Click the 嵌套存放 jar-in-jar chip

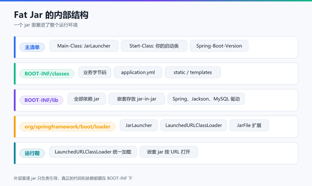pos(137,99)
